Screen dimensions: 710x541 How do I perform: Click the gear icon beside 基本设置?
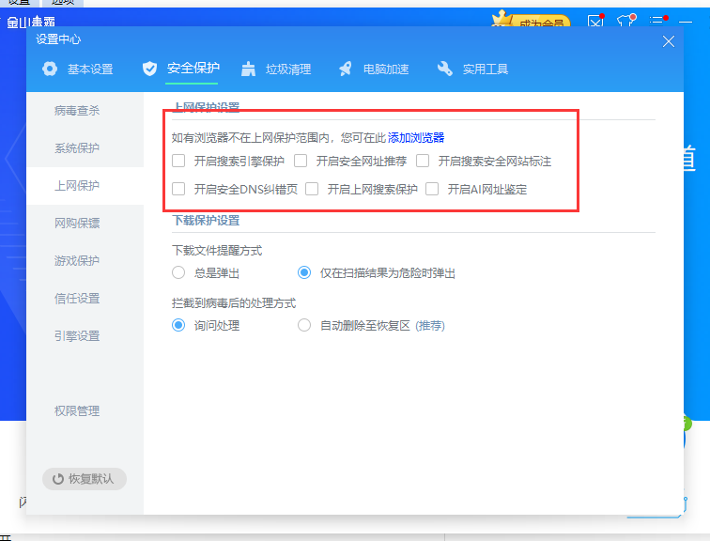click(50, 70)
